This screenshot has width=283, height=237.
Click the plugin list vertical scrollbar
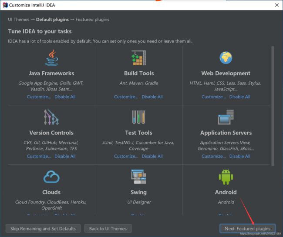273,106
